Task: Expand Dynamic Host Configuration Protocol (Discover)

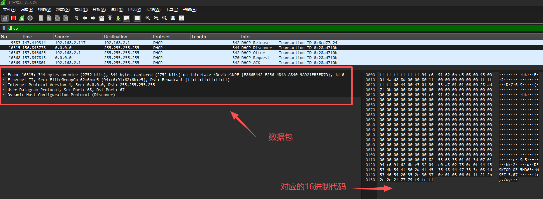Action: tap(4, 95)
